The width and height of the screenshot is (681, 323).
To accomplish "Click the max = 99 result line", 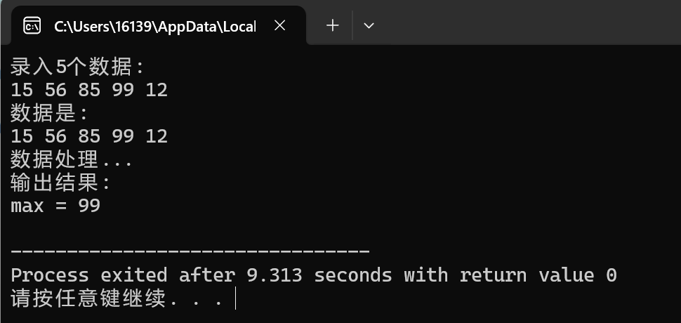I will (55, 206).
